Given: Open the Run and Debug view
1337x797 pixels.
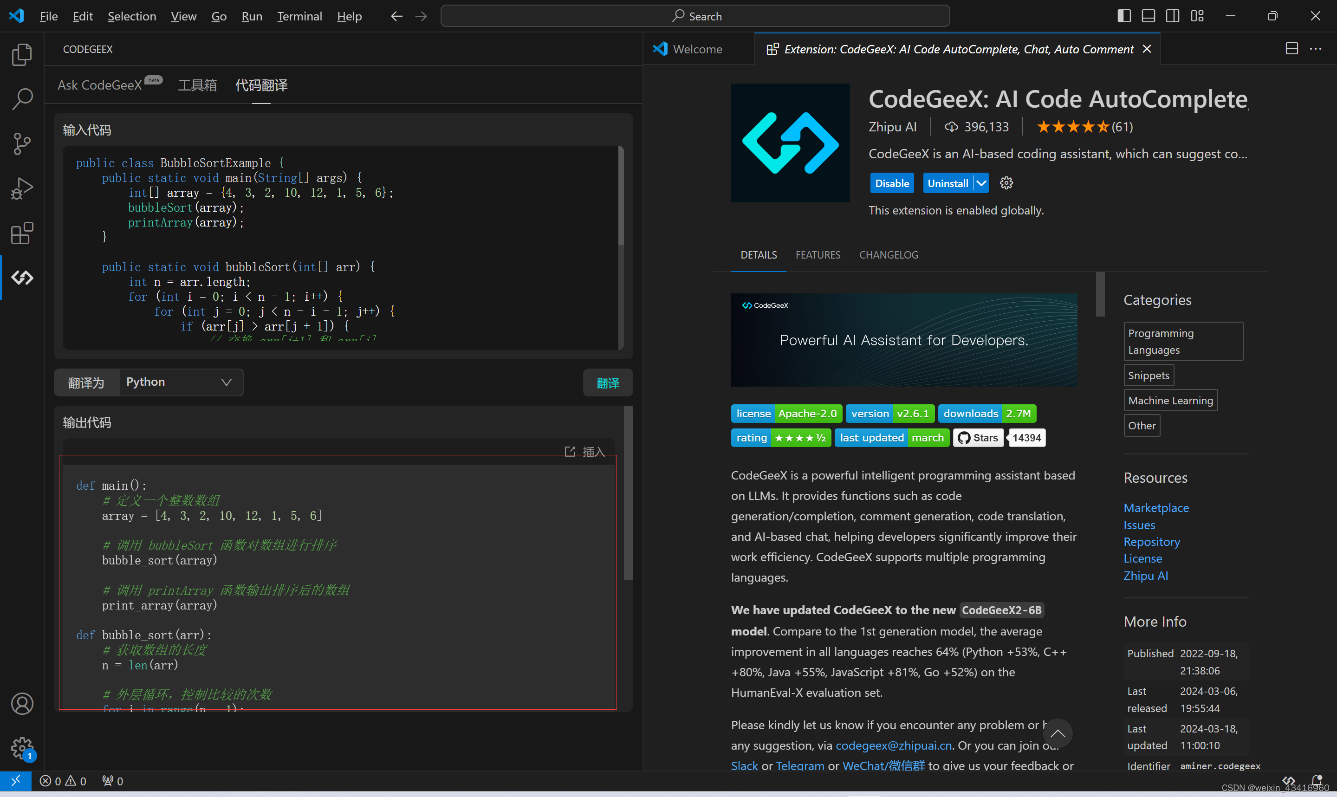Looking at the screenshot, I should 22,188.
